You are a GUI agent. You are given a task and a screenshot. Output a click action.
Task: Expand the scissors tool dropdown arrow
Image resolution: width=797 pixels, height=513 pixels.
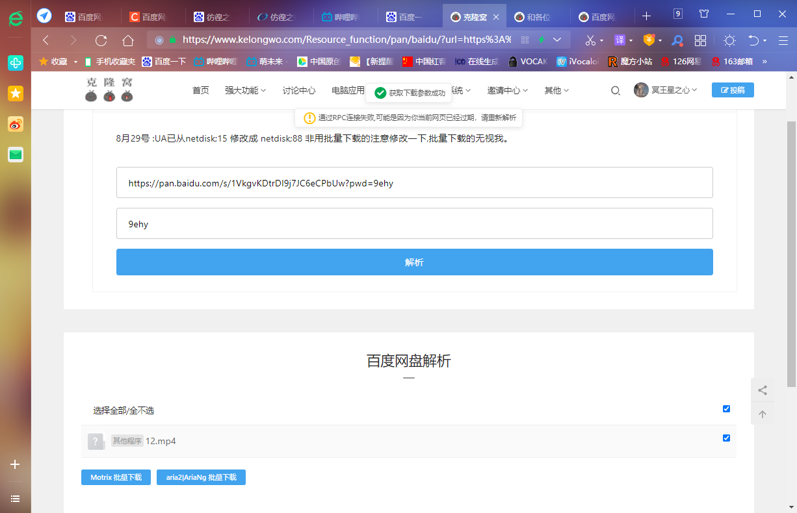(601, 41)
